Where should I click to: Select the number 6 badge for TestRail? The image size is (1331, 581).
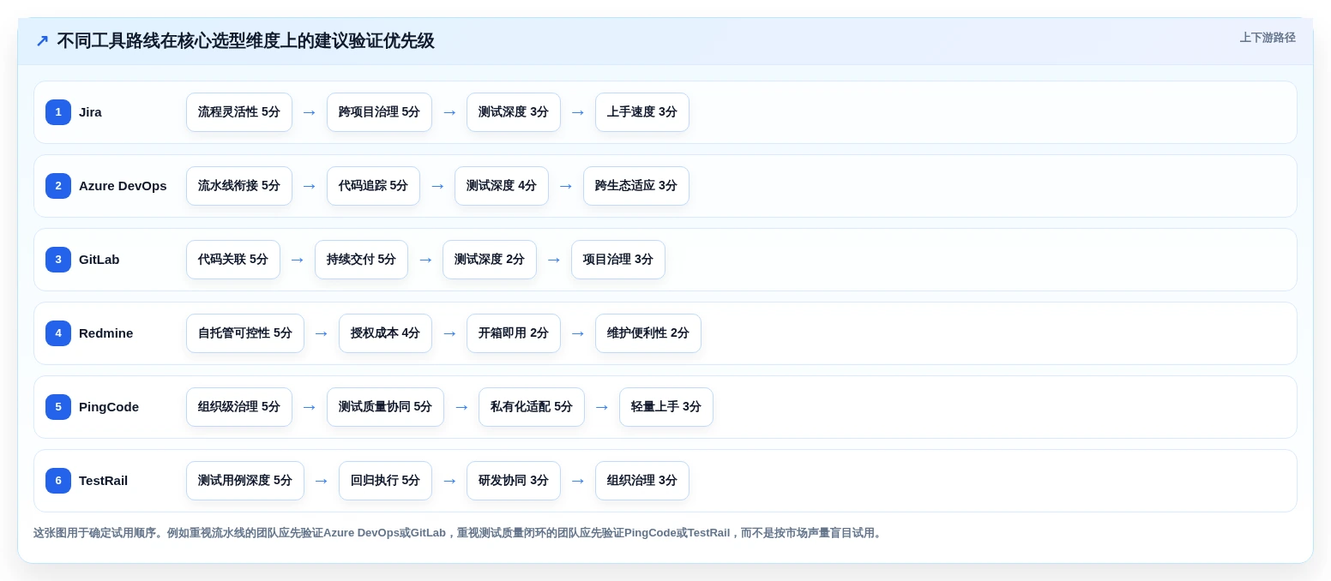[x=58, y=481]
